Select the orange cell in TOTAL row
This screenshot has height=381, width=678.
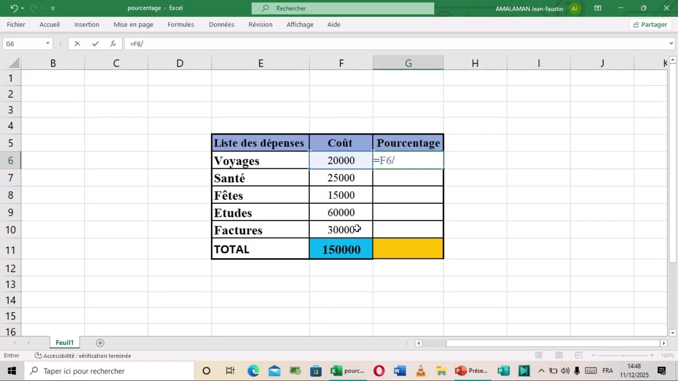point(408,249)
